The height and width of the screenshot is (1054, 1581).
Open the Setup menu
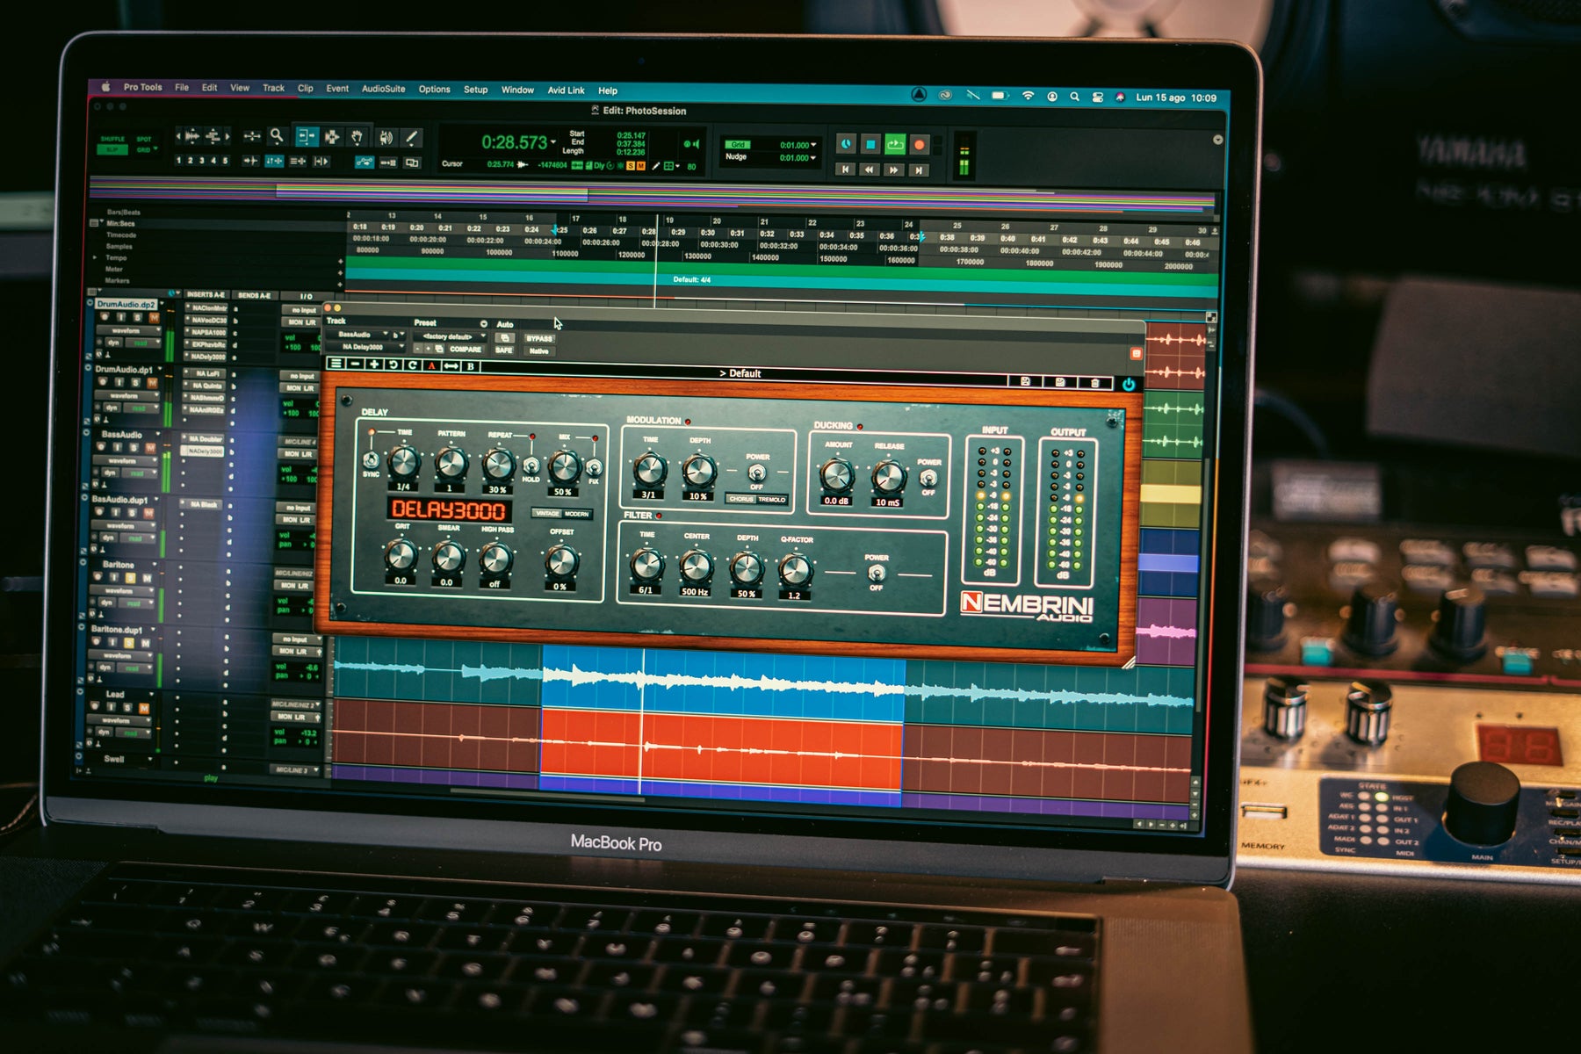475,90
